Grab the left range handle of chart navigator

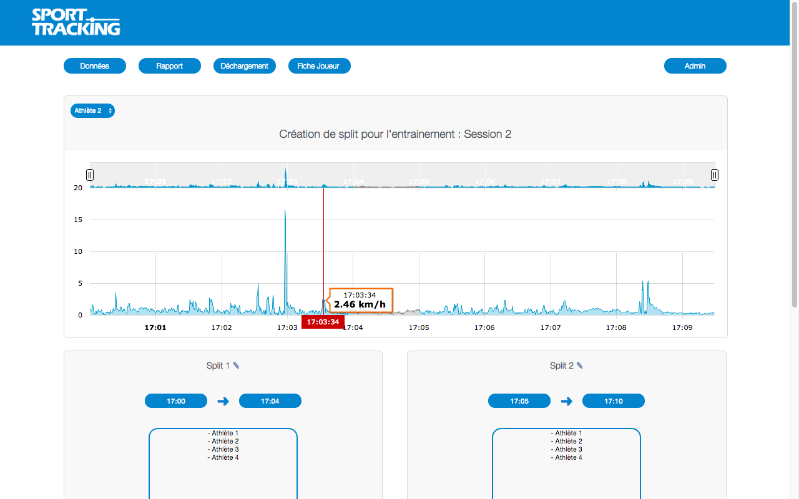[x=90, y=175]
